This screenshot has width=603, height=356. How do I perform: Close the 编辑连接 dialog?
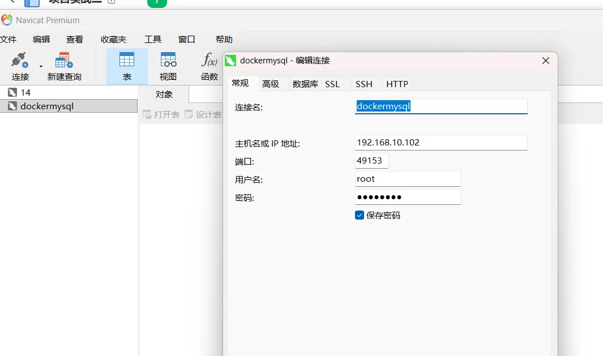(545, 61)
